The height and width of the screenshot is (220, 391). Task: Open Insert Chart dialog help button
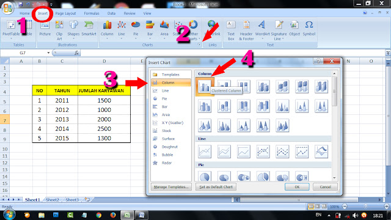tap(318, 61)
